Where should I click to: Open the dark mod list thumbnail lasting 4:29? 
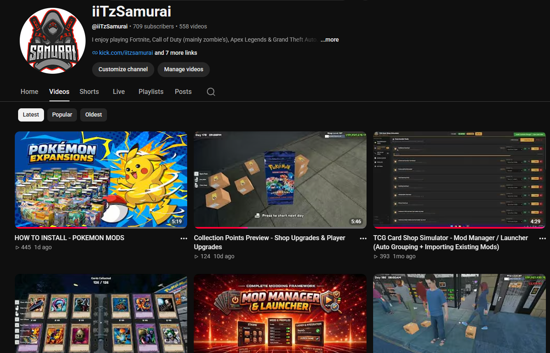[x=459, y=180]
